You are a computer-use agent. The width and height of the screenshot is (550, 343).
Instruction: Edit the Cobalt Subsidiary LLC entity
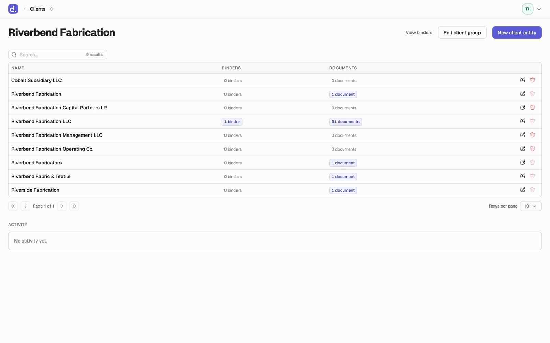click(522, 80)
